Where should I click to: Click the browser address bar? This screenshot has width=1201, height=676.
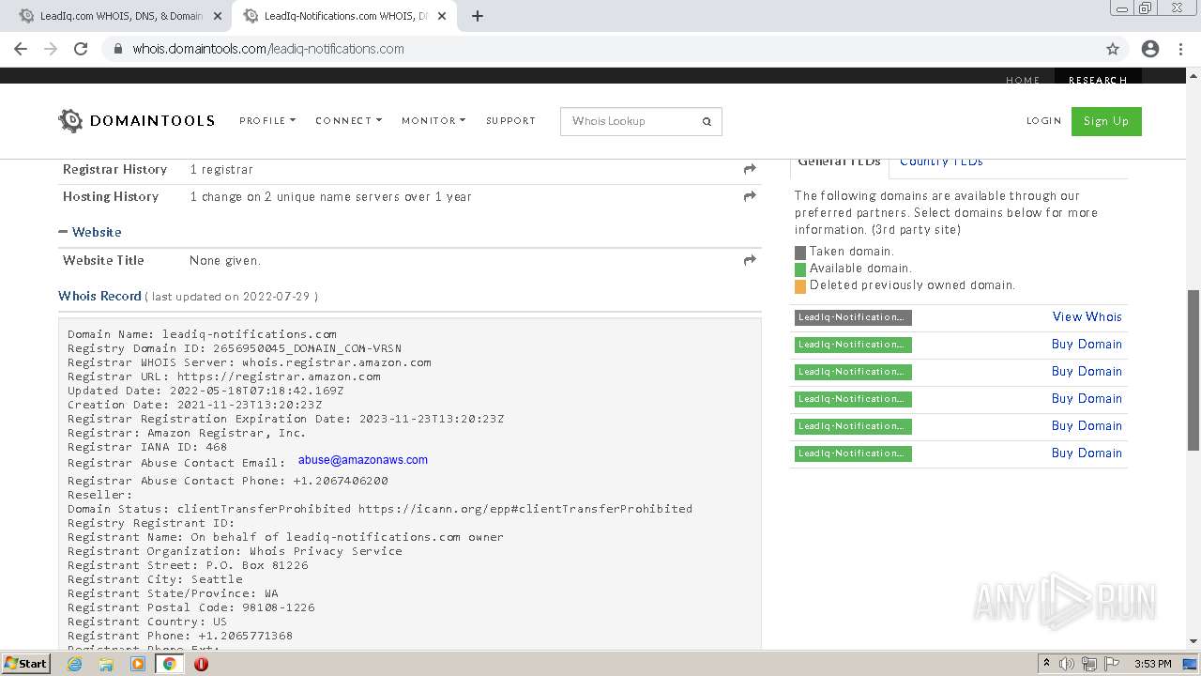pyautogui.click(x=600, y=49)
